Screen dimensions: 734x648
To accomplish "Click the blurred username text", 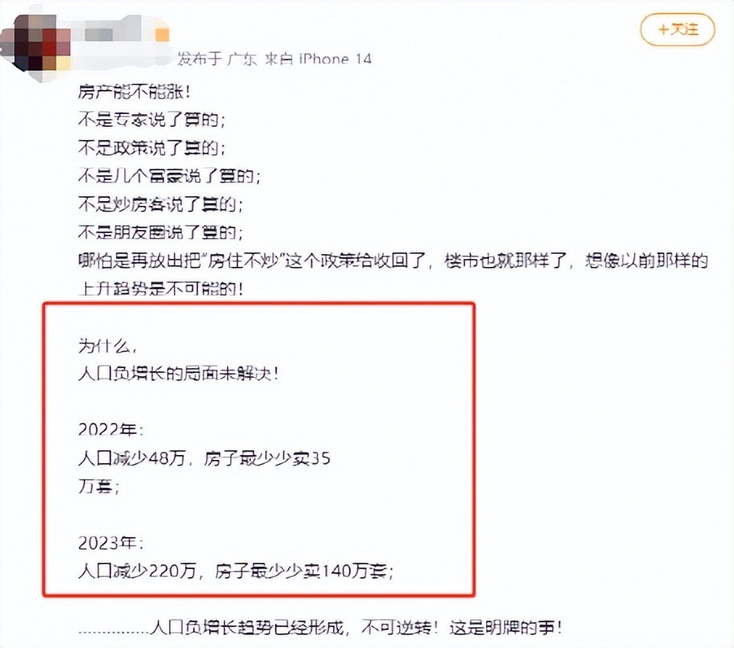I will click(113, 34).
